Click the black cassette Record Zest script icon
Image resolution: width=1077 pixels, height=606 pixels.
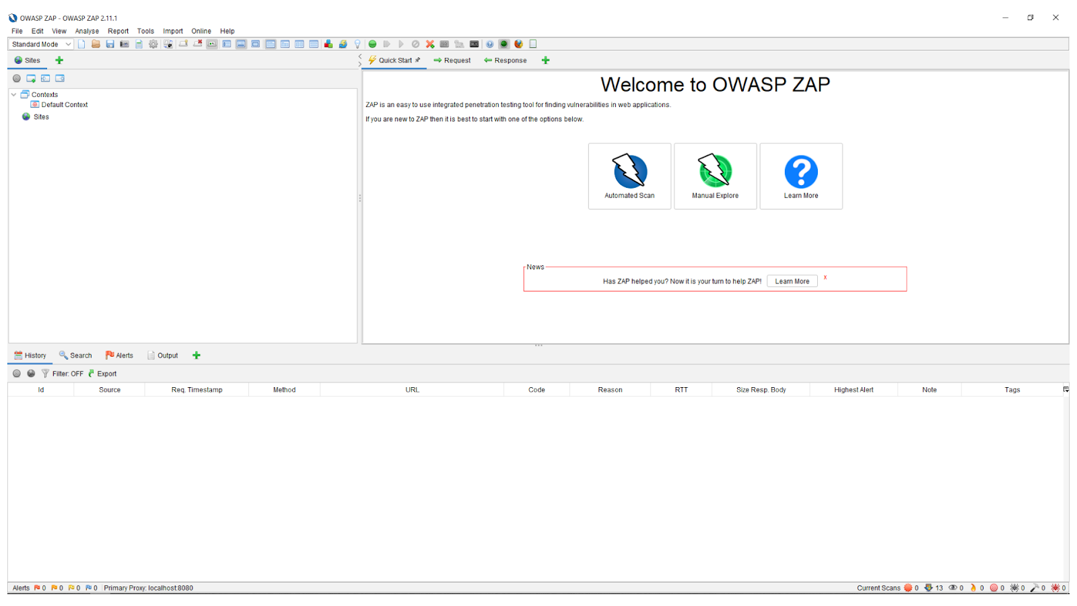474,44
